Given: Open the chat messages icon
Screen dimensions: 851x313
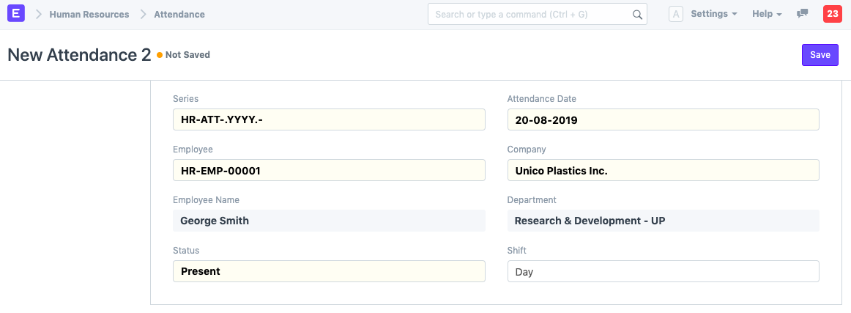Looking at the screenshot, I should (802, 14).
